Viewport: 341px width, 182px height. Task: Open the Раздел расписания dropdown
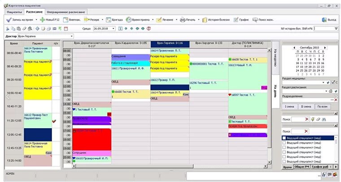(327, 91)
